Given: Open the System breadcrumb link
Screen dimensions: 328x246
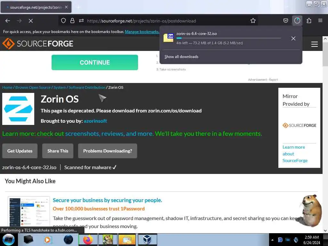Looking at the screenshot, I should (x=60, y=87).
